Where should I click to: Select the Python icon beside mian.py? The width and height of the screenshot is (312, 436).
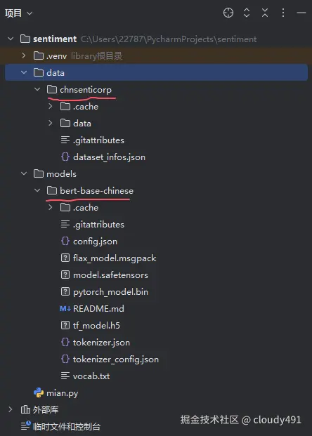(x=39, y=393)
